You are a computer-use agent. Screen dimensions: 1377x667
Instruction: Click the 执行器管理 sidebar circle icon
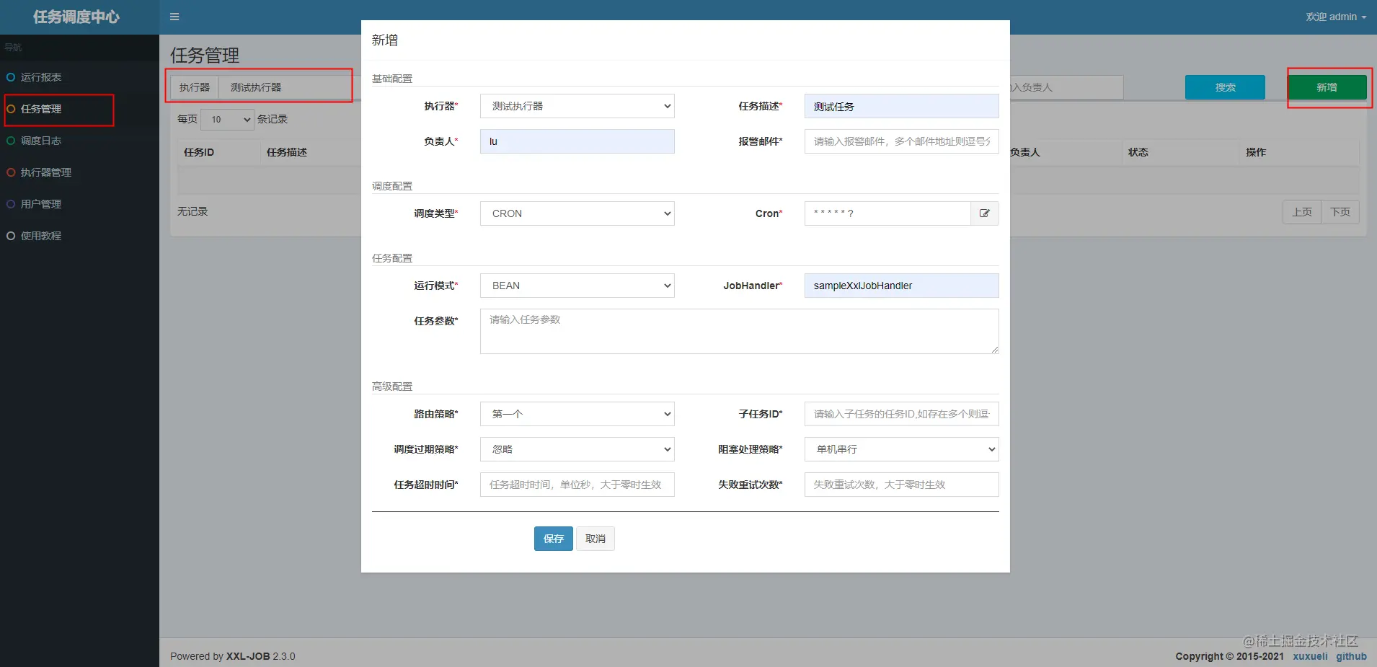pyautogui.click(x=11, y=172)
